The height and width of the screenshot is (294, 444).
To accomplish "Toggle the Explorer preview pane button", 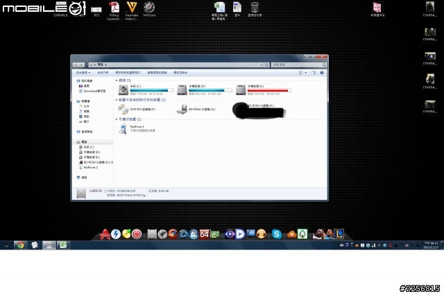I will [x=314, y=73].
